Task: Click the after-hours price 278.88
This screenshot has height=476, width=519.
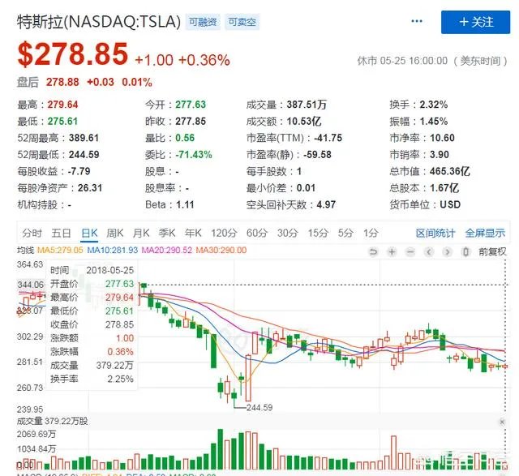Action: (62, 82)
